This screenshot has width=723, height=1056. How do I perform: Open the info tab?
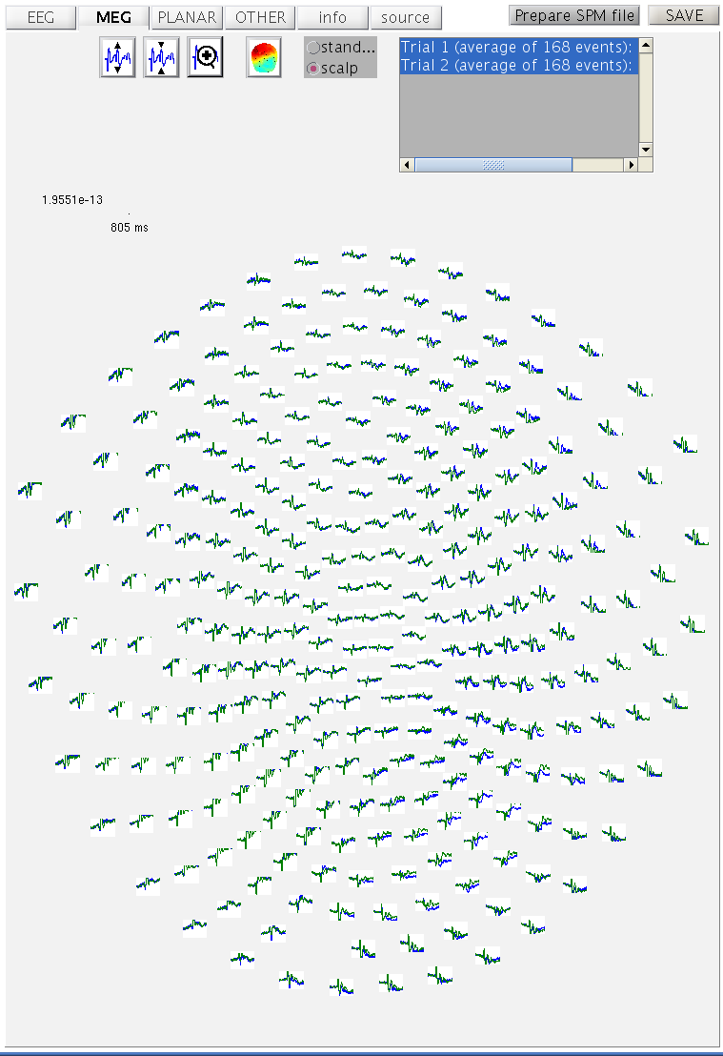(332, 17)
